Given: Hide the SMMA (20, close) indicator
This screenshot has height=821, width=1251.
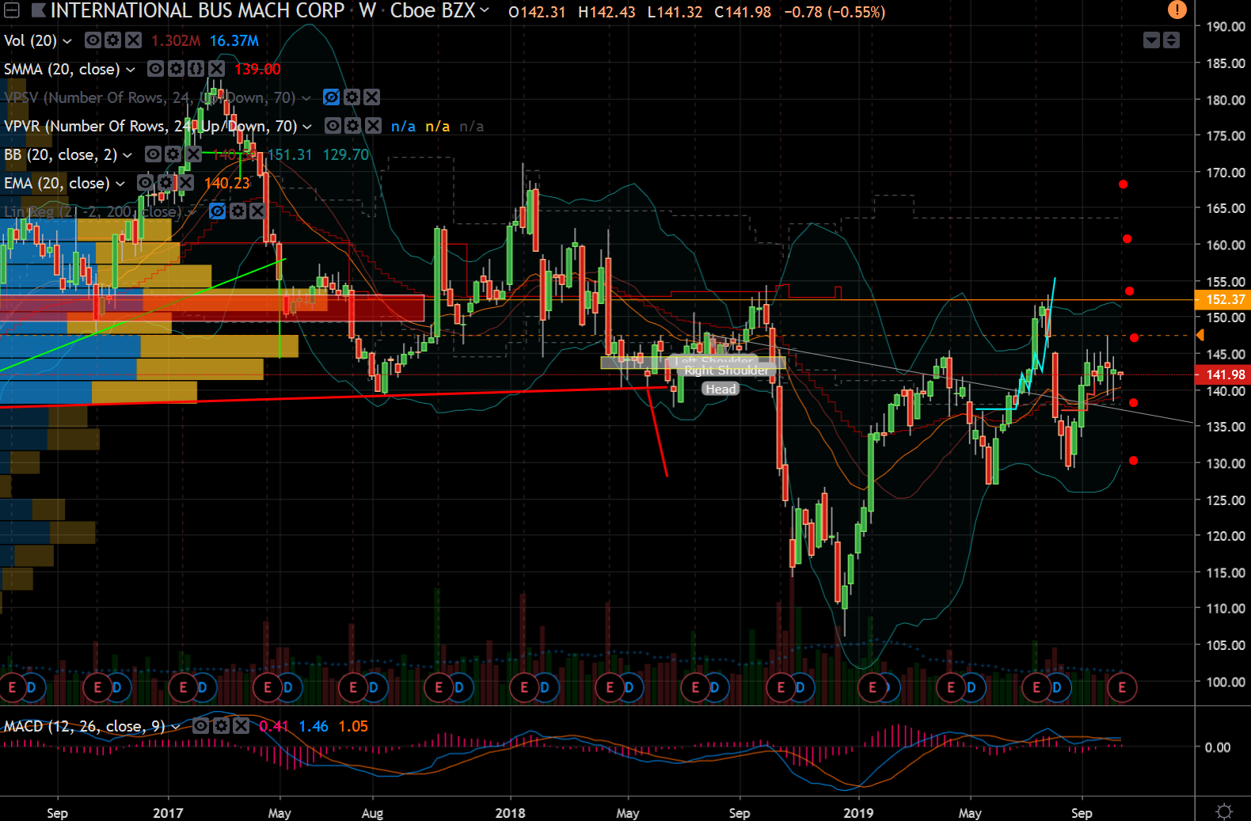Looking at the screenshot, I should point(156,69).
